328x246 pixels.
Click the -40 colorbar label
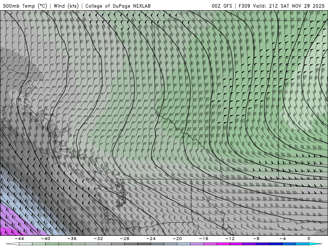tap(46, 239)
